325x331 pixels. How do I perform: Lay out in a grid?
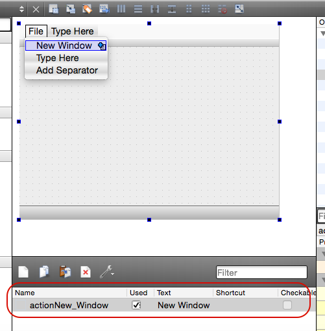206,9
